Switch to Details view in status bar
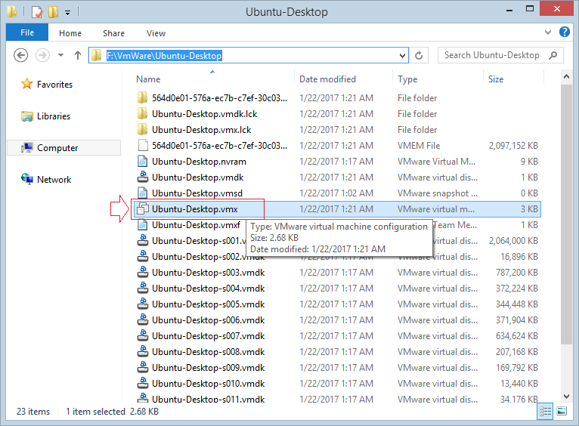Image resolution: width=579 pixels, height=426 pixels. tap(545, 411)
